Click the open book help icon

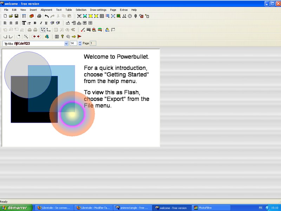57,37
